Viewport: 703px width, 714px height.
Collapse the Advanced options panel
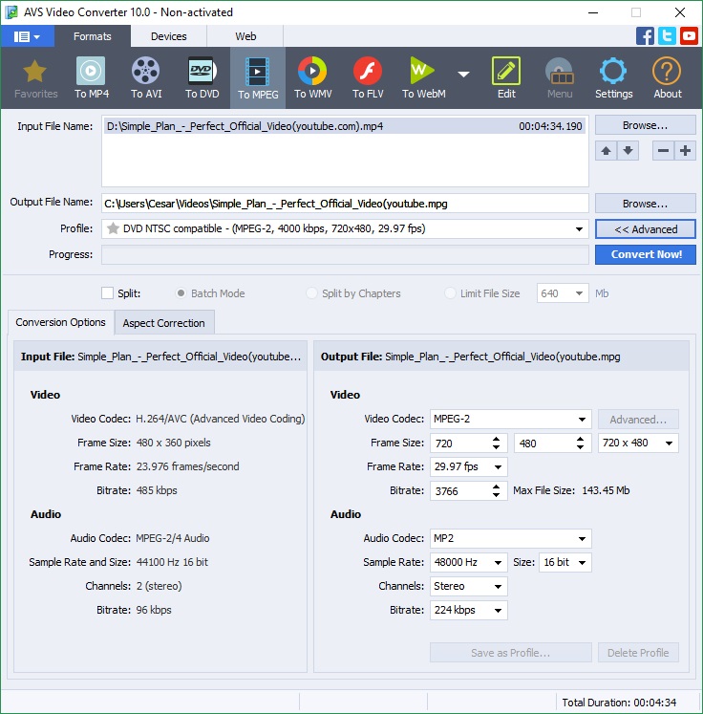(x=646, y=229)
